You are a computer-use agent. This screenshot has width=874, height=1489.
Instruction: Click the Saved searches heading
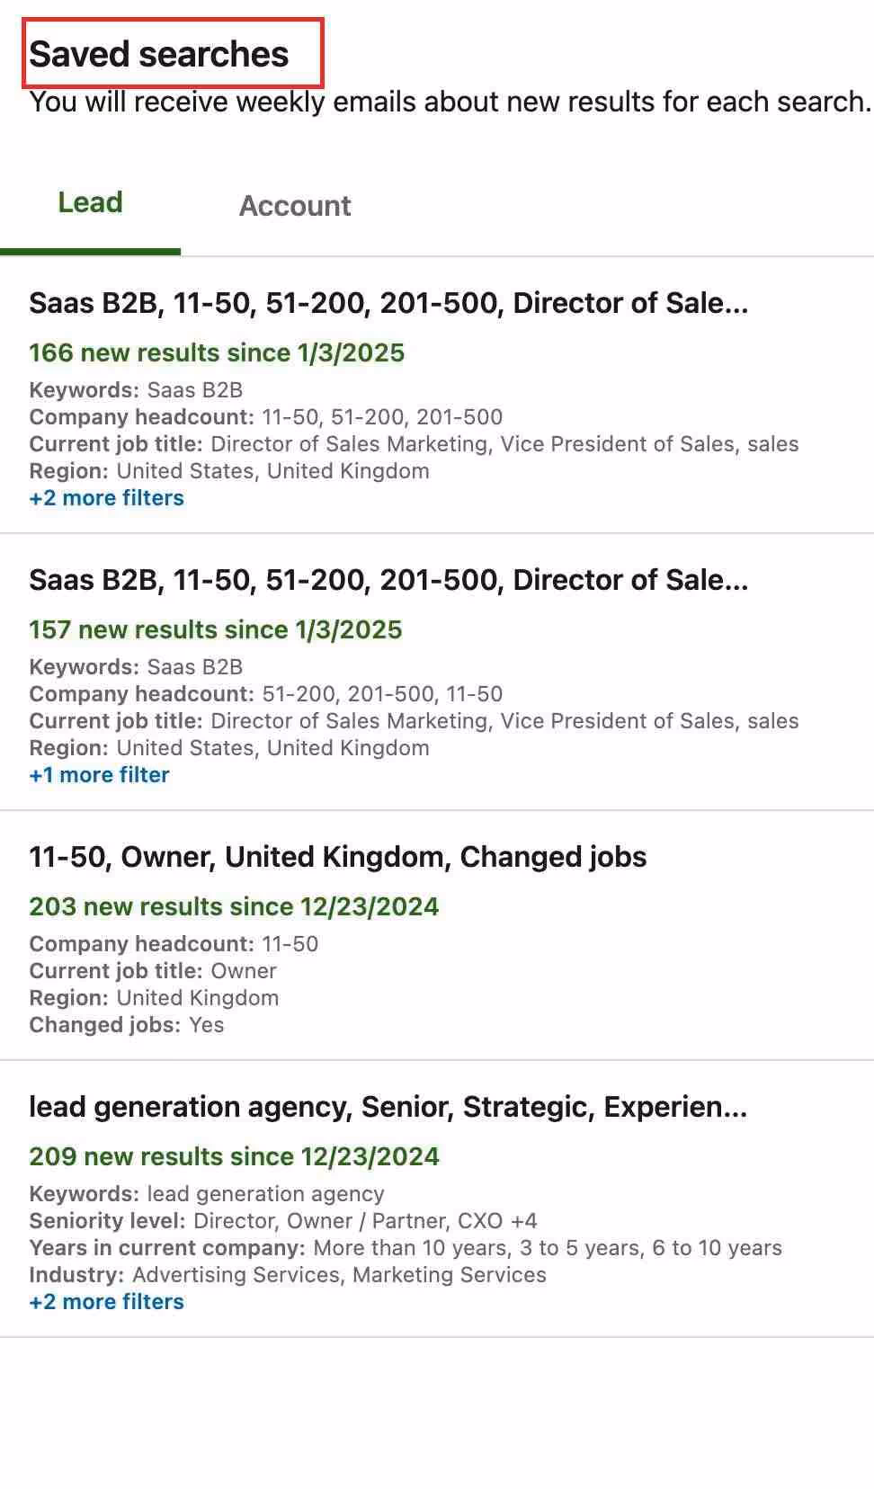pyautogui.click(x=159, y=54)
